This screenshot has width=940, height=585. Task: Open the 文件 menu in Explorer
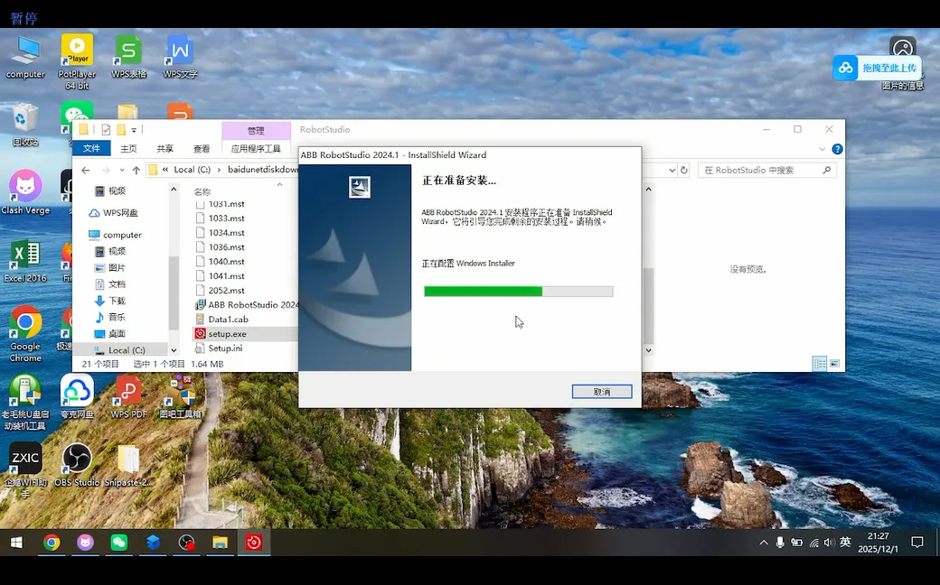pos(91,148)
